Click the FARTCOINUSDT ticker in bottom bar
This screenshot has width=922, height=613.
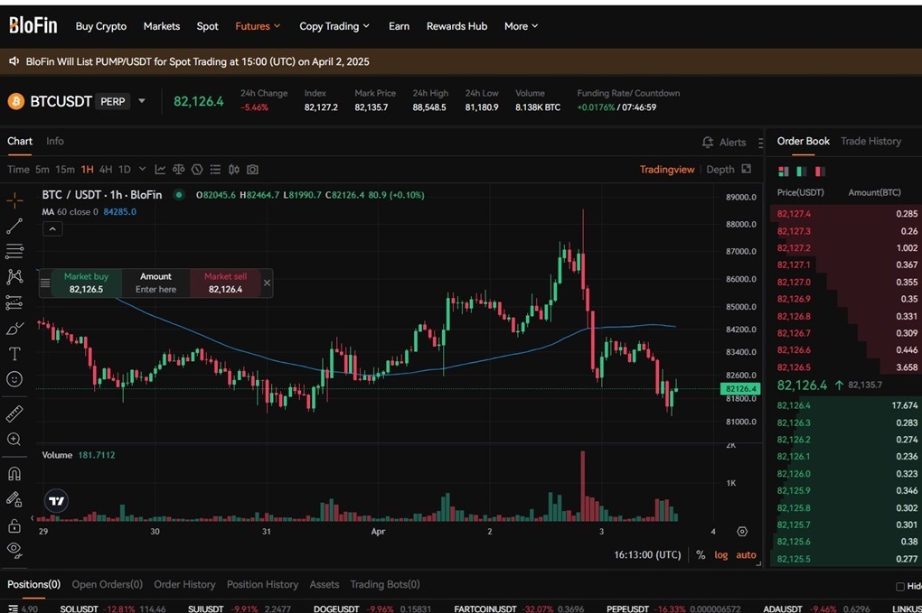[x=518, y=608]
